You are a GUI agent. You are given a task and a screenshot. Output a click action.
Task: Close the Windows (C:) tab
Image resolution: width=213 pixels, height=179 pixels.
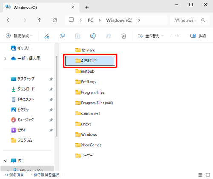pyautogui.click(x=73, y=7)
